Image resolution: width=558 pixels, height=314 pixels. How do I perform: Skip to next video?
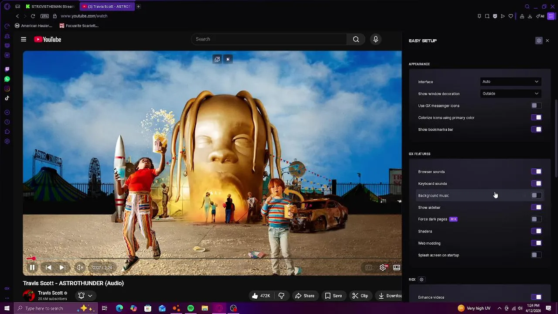pos(62,267)
